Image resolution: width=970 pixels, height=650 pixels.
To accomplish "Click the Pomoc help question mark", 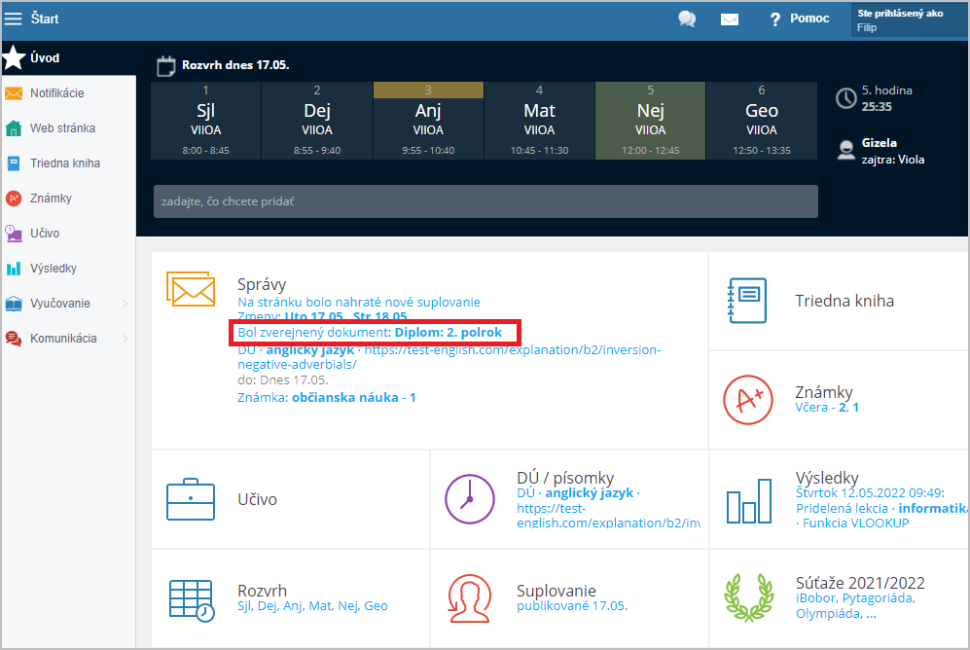I will click(774, 19).
